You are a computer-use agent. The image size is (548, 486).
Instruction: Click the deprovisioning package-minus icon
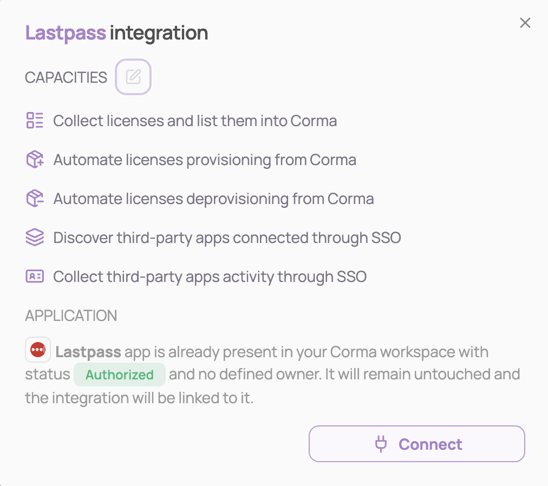35,199
